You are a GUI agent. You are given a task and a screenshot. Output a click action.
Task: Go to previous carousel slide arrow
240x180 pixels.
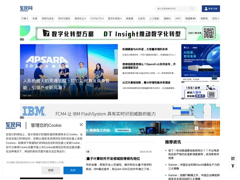pos(22,72)
